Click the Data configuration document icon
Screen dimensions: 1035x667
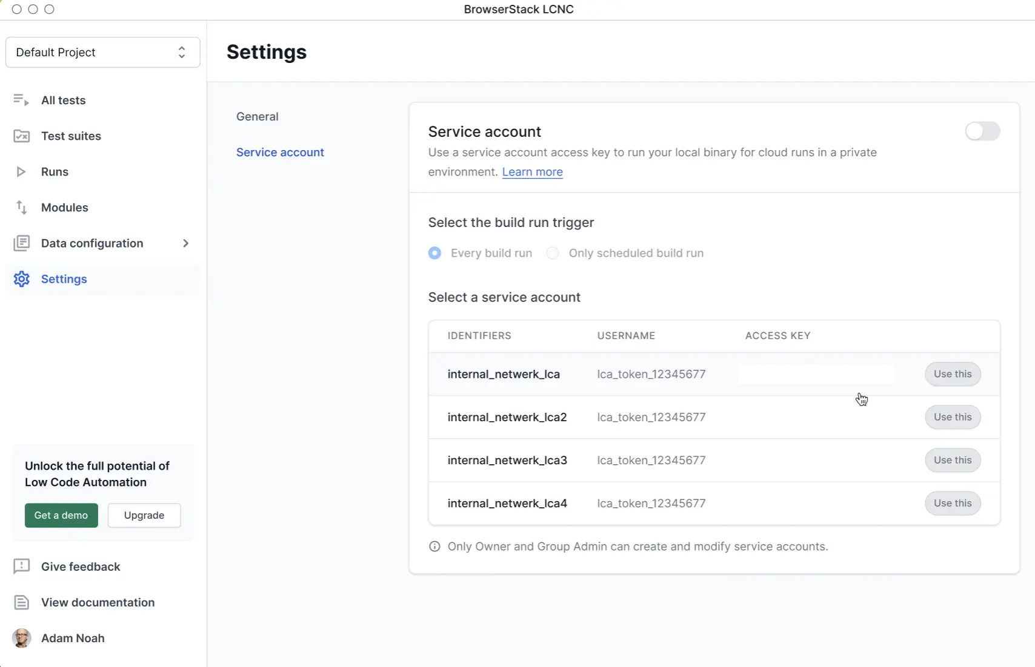point(21,243)
